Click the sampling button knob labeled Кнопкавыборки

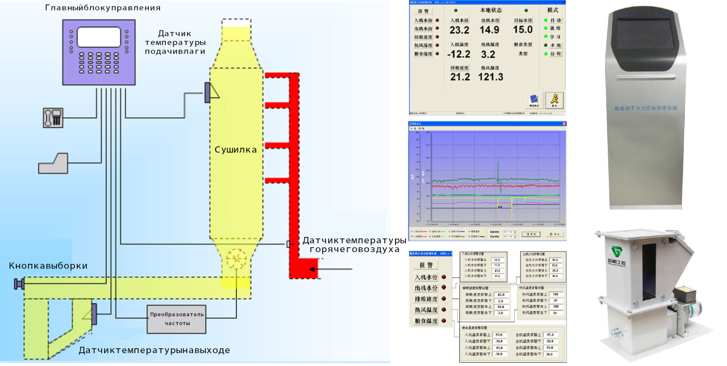19,284
